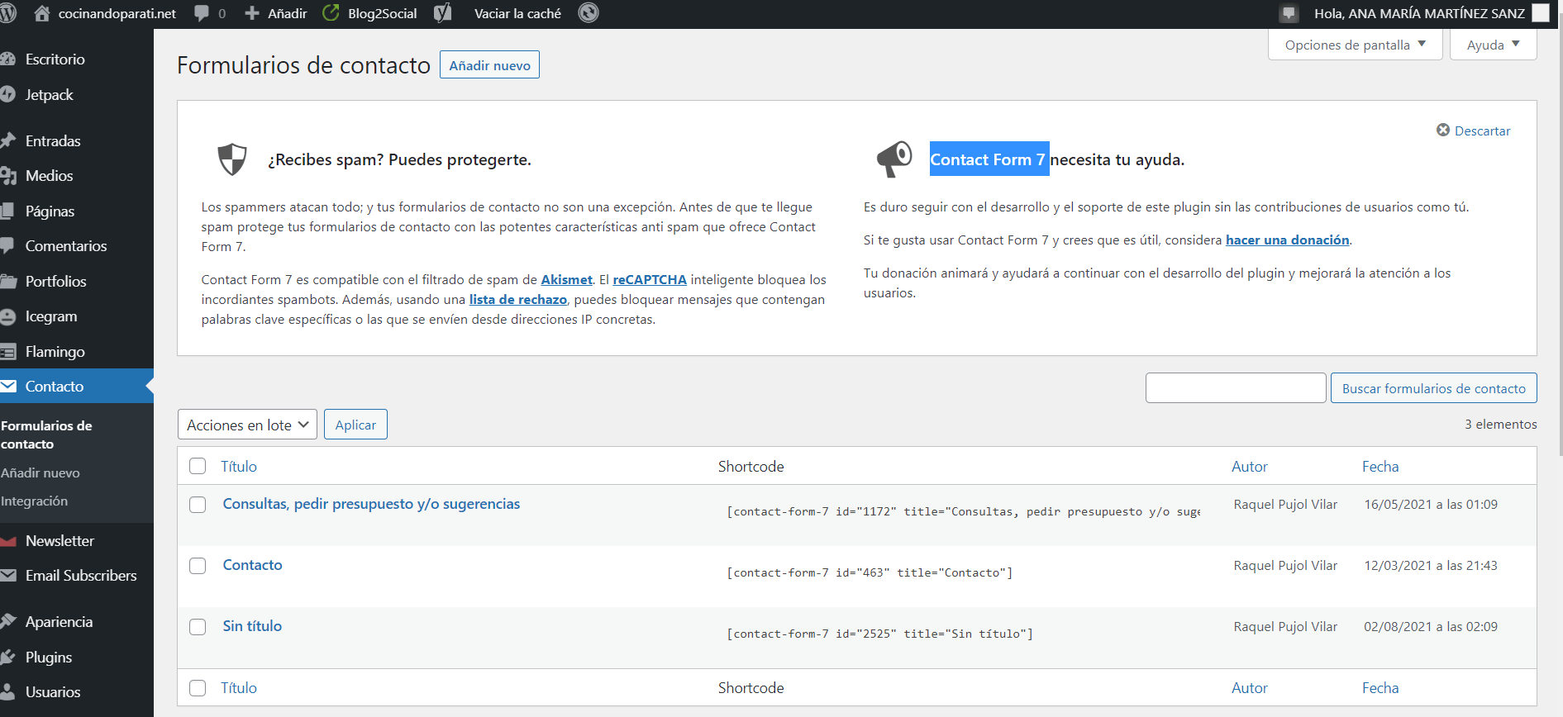Image resolution: width=1563 pixels, height=717 pixels.
Task: Click the Email Subscribers icon in the sidebar
Action: (8, 576)
